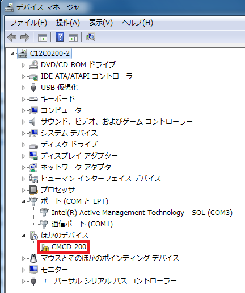The width and height of the screenshot is (245, 293).
Task: Click the action pane toolbar icon beside Help
Action: (73, 38)
